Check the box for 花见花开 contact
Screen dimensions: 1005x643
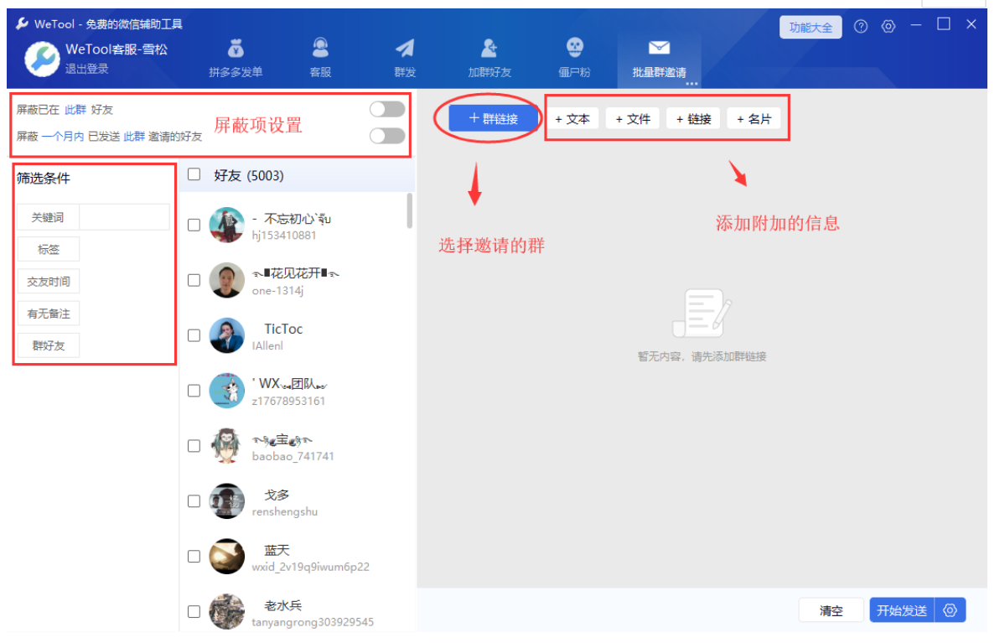(x=194, y=280)
